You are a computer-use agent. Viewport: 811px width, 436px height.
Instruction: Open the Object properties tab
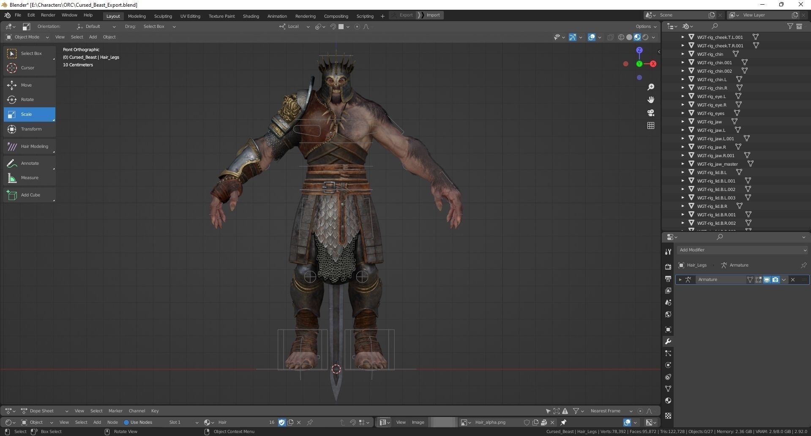tap(668, 329)
